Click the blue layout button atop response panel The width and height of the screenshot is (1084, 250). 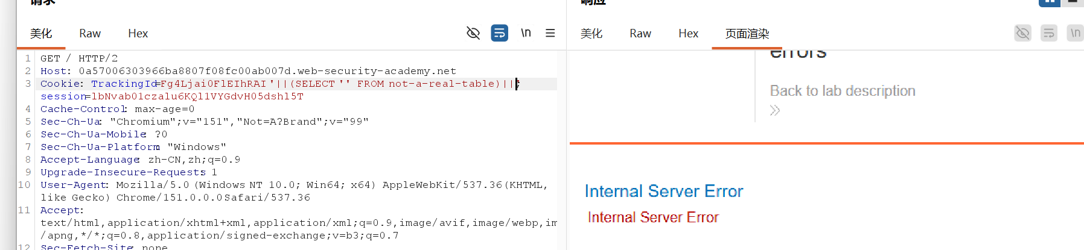click(1050, 2)
